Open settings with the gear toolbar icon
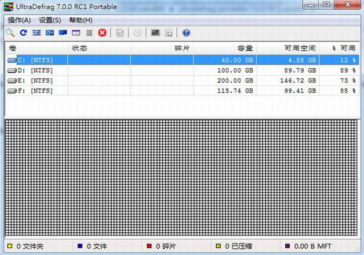 [138, 32]
